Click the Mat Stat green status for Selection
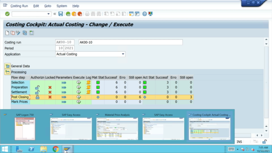Screen dimensions: 272x153 (98, 82)
